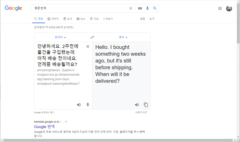Open 도구 search tools
Image resolution: width=240 pixels, height=142 pixels.
[152, 19]
